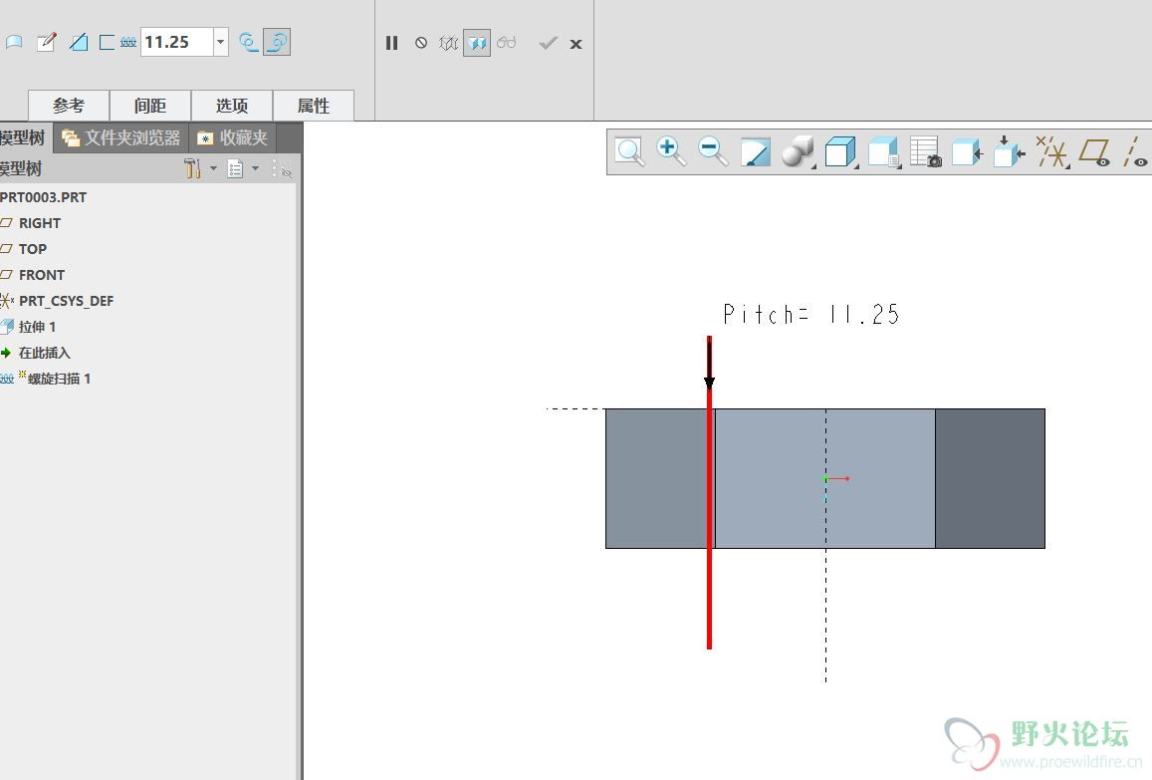Switch to the 文件夹浏览器 tab
Screen dimensions: 1152x780
(x=121, y=137)
